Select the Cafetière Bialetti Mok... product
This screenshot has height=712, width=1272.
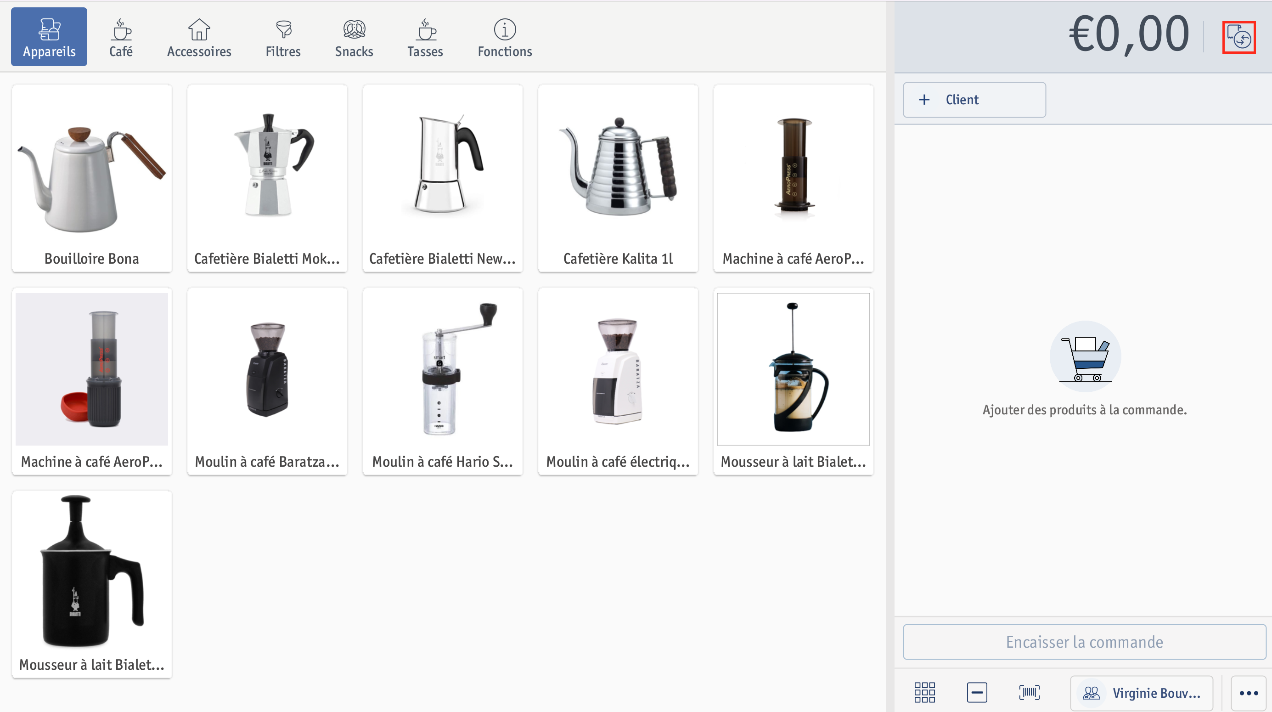click(x=267, y=178)
